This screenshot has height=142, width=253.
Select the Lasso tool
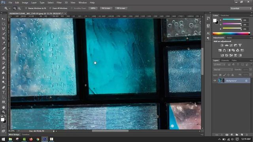click(x=4, y=29)
